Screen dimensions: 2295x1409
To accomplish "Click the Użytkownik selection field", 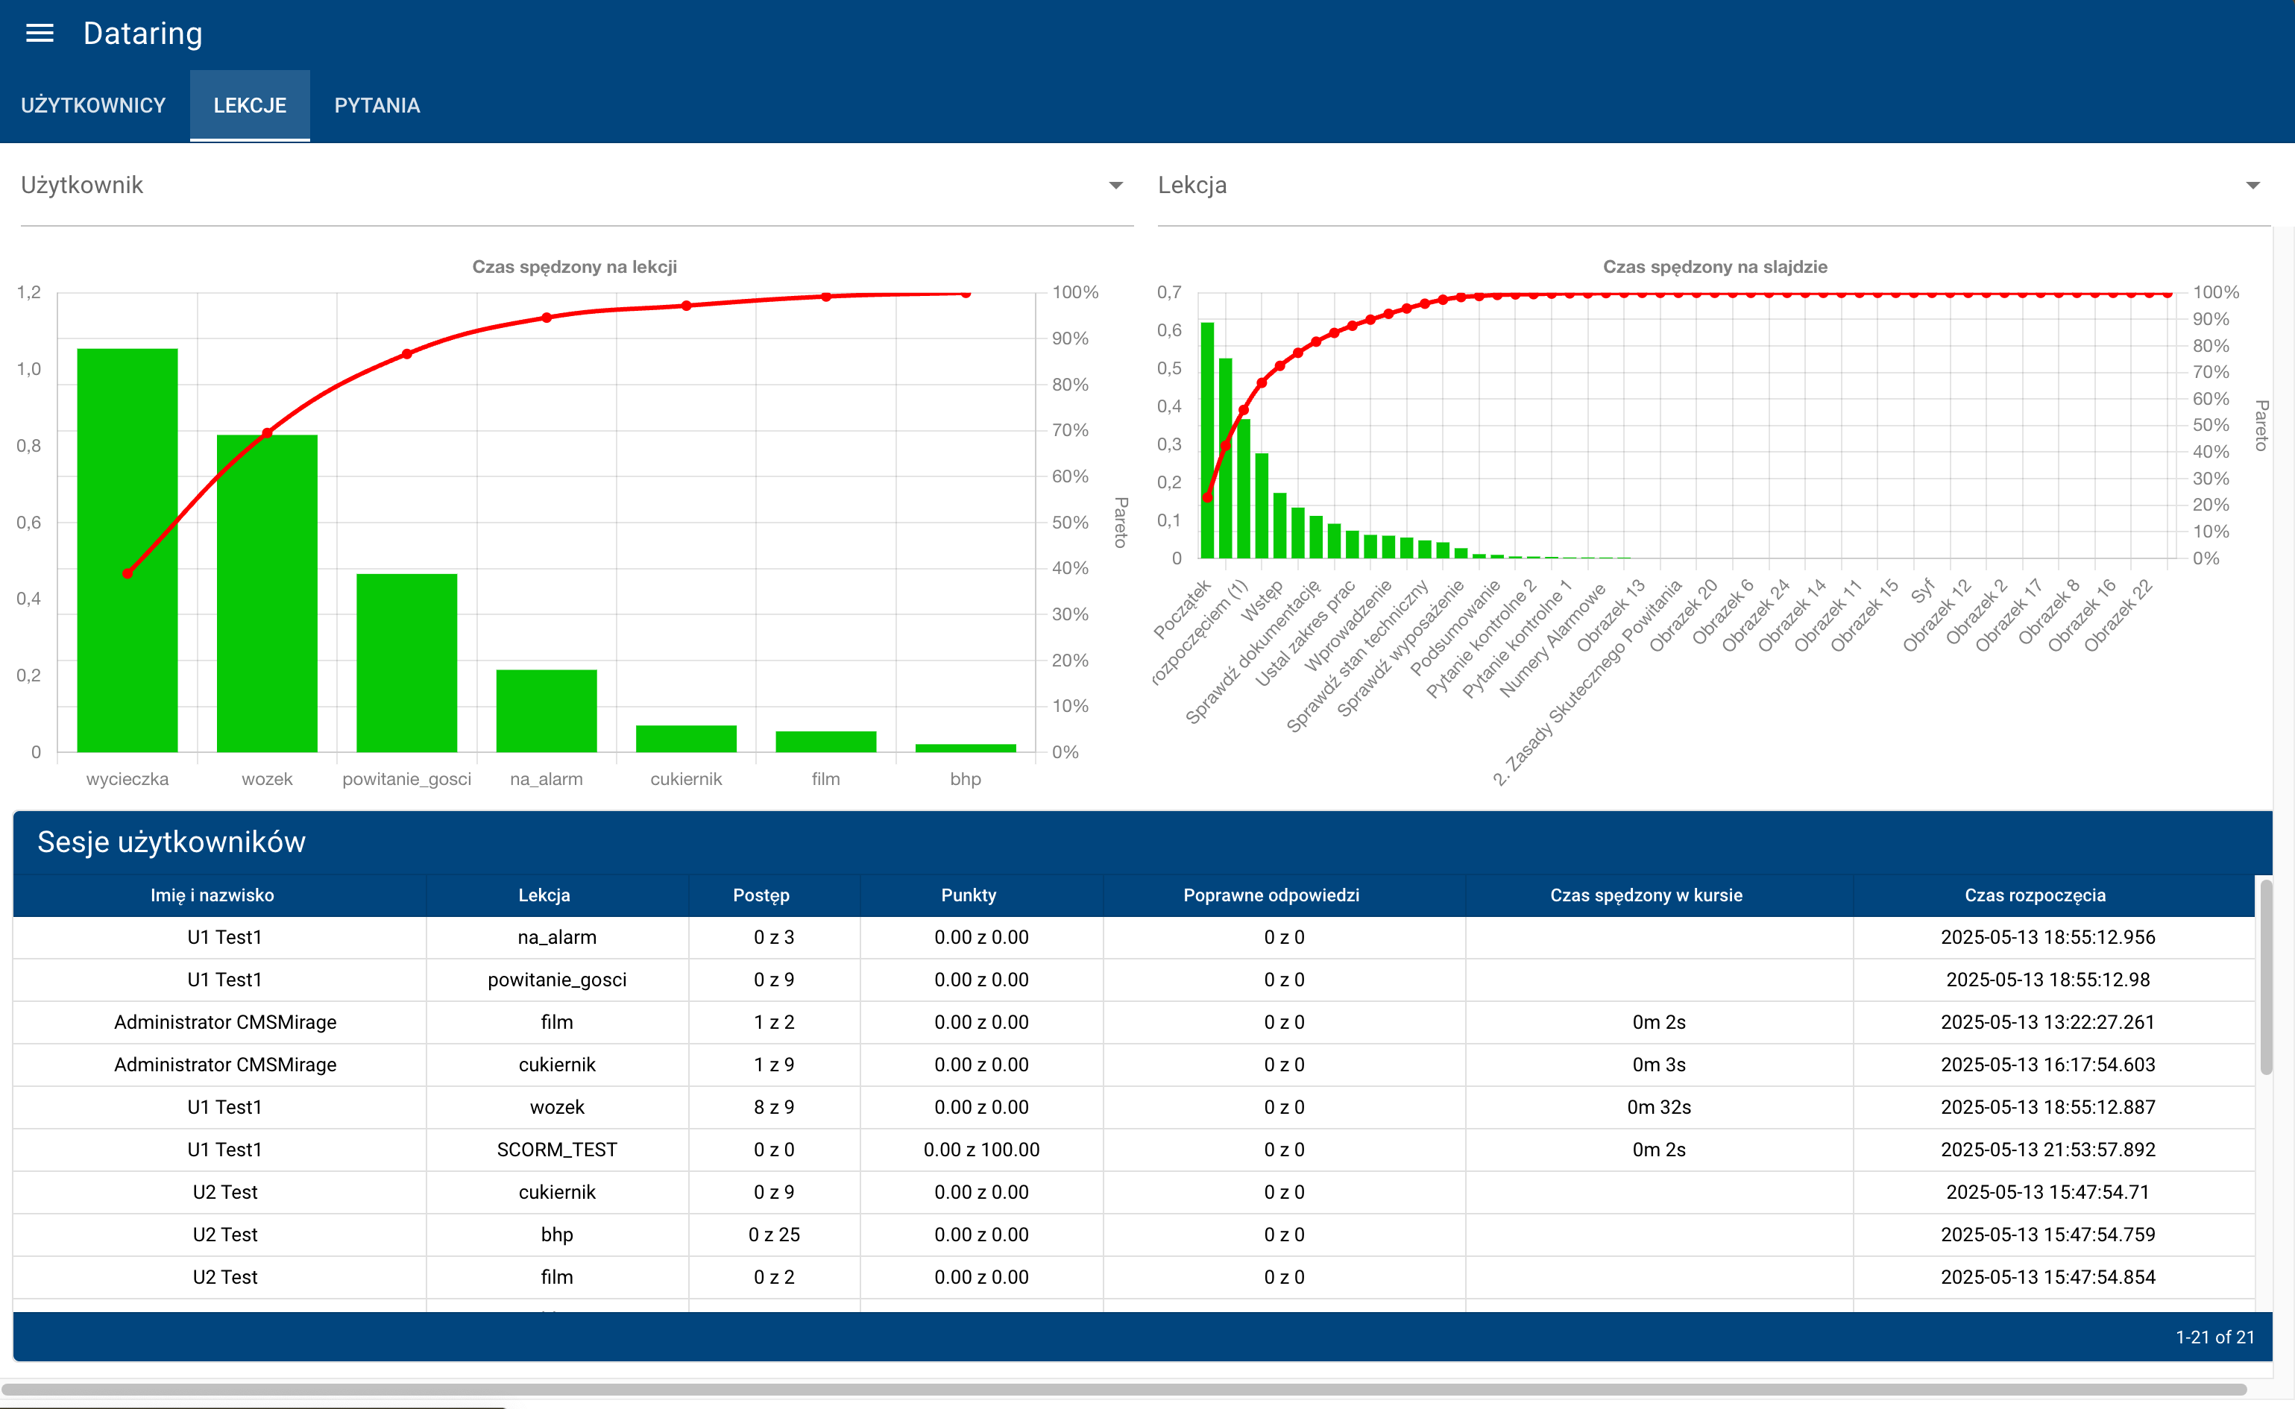I will click(559, 186).
